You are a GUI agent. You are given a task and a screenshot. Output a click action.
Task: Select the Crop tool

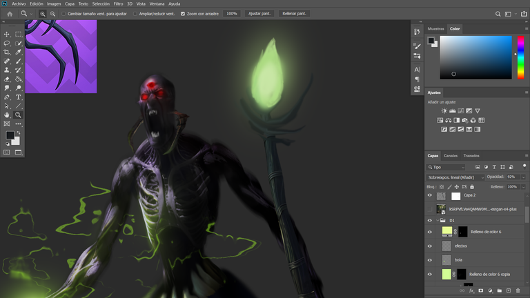[7, 52]
